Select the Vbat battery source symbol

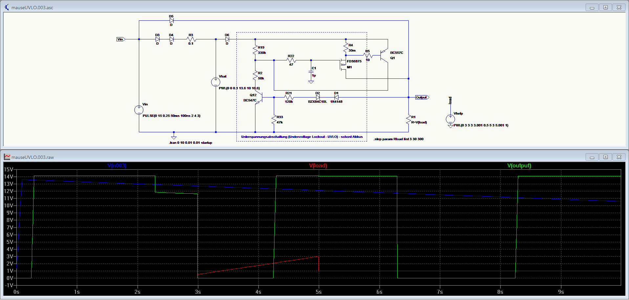(216, 82)
